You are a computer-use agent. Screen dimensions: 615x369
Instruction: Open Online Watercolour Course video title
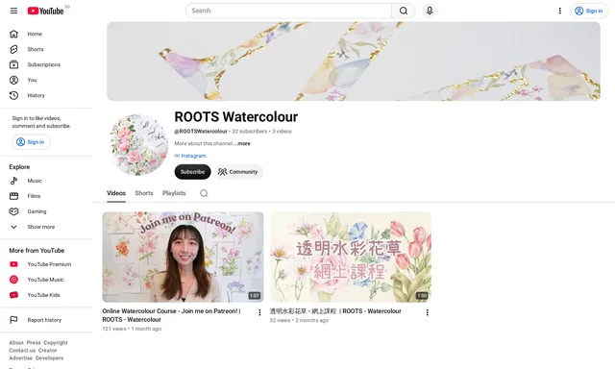(171, 315)
